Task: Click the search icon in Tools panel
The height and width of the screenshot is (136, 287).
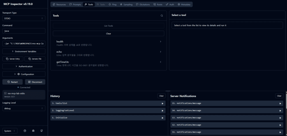Action: pyautogui.click(x=162, y=16)
